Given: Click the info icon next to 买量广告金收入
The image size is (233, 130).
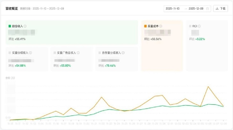Looking at the screenshot, I should [78, 53].
